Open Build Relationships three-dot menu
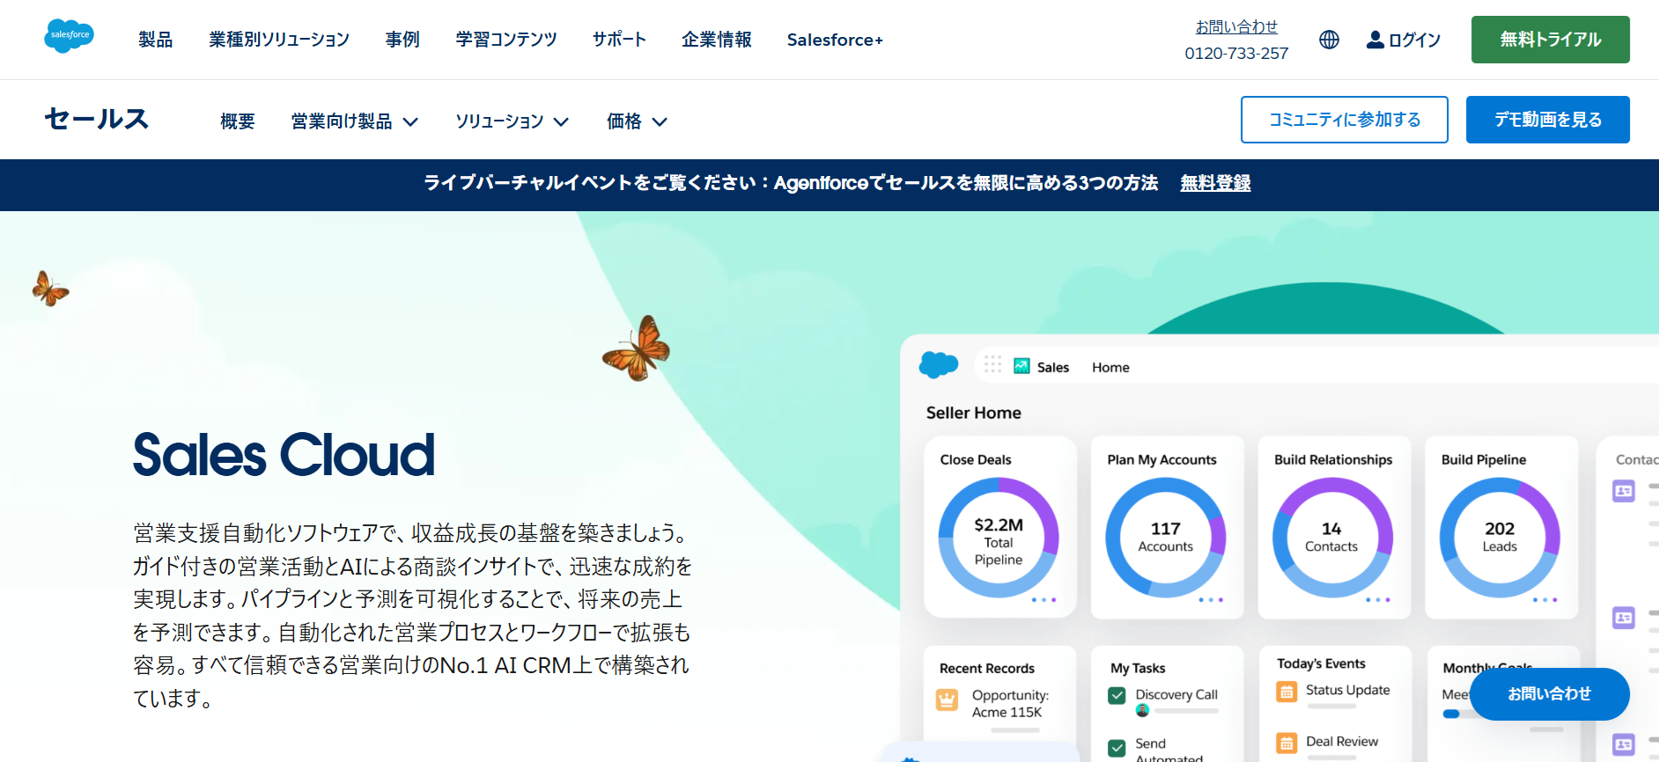Viewport: 1659px width, 762px height. click(1378, 600)
